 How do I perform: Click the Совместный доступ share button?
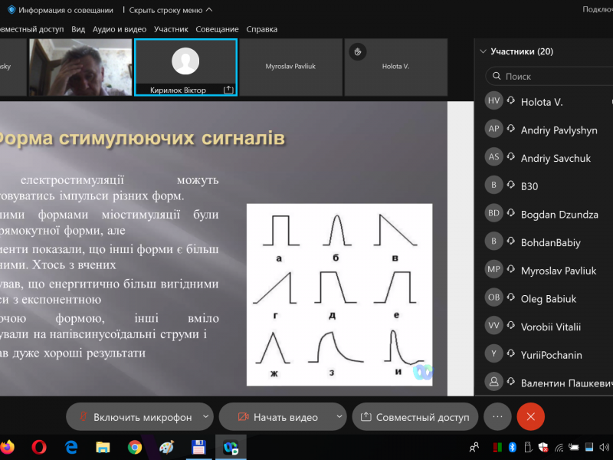(x=415, y=417)
